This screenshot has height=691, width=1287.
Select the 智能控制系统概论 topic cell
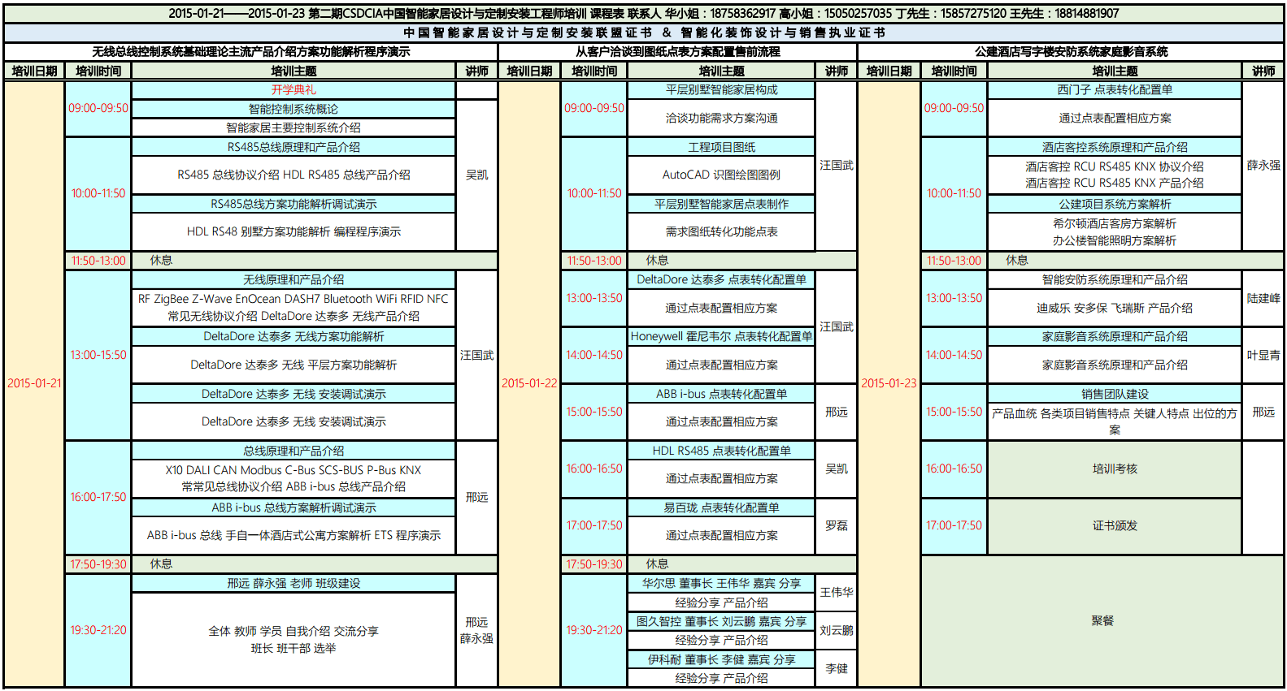click(293, 109)
